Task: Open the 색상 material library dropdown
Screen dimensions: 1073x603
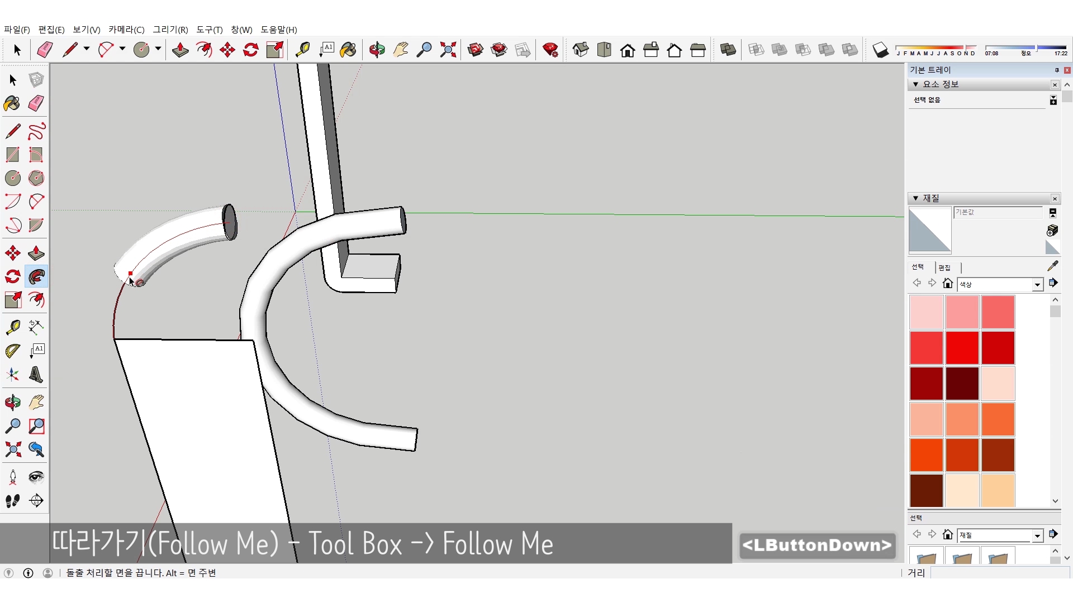Action: click(1037, 285)
